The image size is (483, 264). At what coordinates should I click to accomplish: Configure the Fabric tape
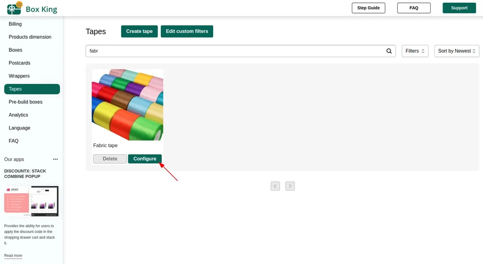pyautogui.click(x=145, y=159)
